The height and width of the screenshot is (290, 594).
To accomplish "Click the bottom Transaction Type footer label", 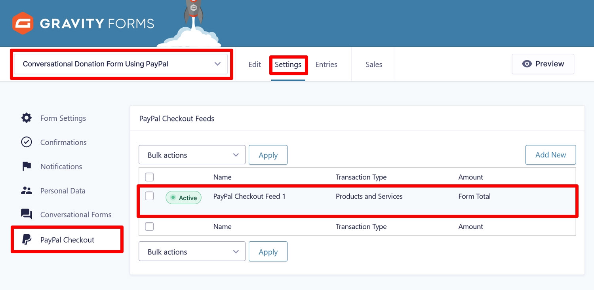I will tap(361, 226).
